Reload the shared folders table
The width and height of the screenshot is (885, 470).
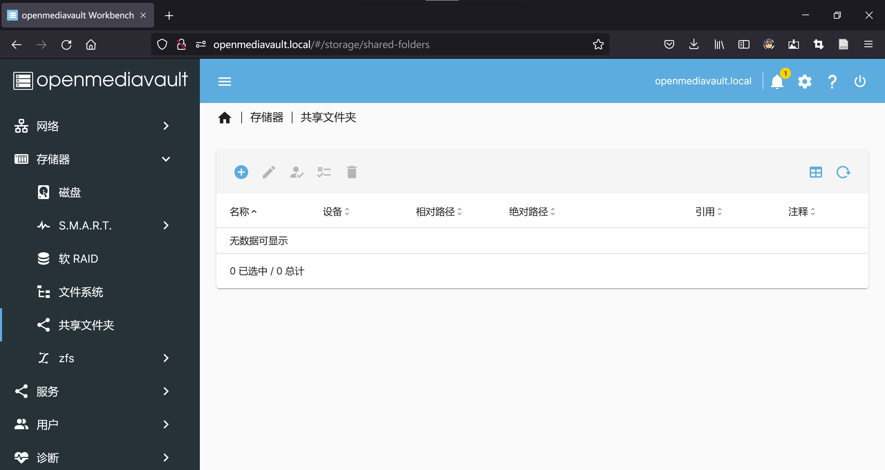(x=843, y=172)
